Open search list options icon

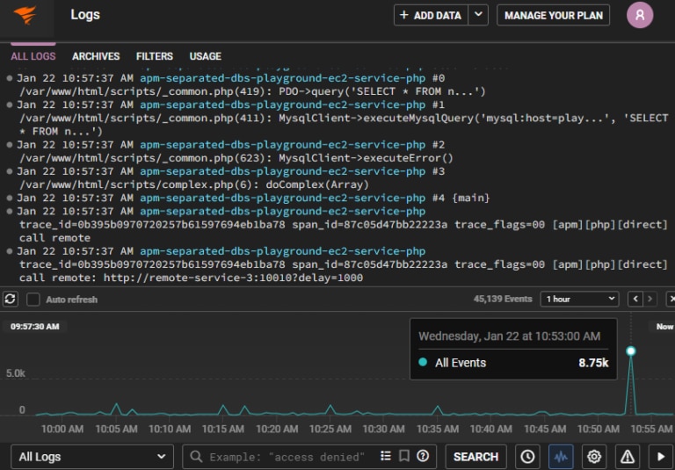(386, 456)
